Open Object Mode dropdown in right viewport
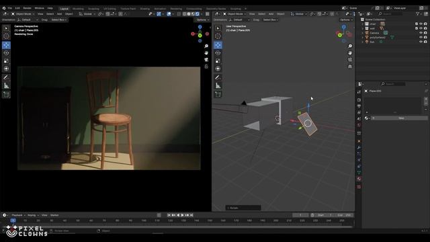Viewport: 430px width, 242px height. point(234,13)
